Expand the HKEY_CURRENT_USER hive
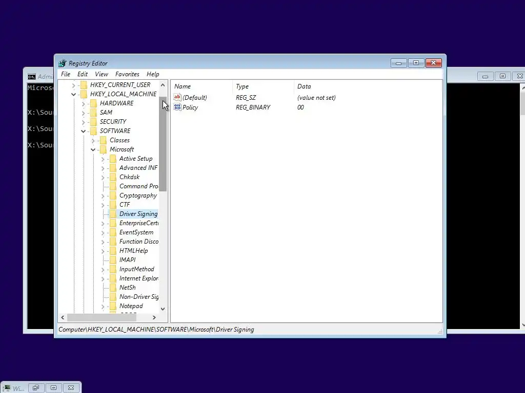 (74, 85)
